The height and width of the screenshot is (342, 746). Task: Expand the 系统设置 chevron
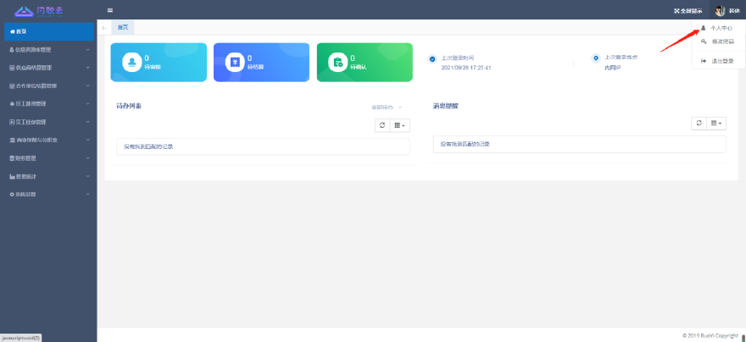(87, 194)
